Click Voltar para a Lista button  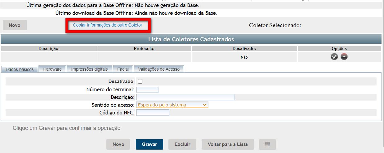(x=227, y=144)
